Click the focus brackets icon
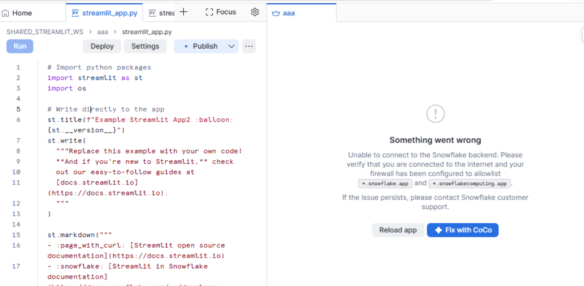This screenshot has height=286, width=584. click(x=210, y=12)
